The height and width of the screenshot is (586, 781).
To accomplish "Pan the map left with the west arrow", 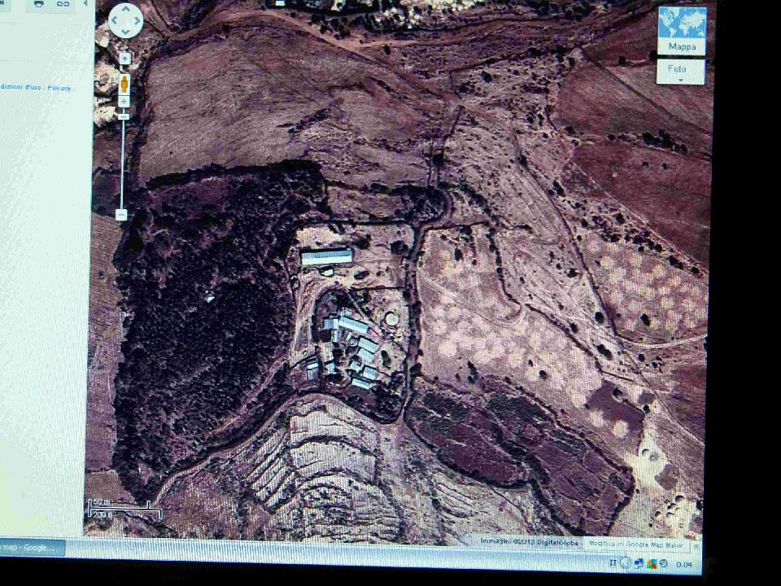I will 114,21.
